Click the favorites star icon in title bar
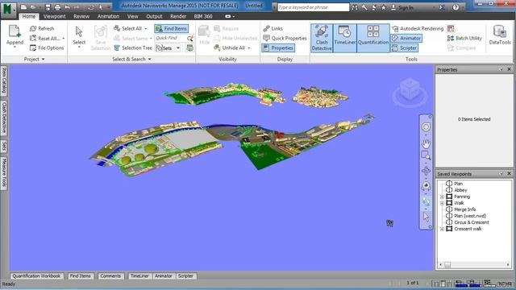516x290 pixels. coord(384,7)
